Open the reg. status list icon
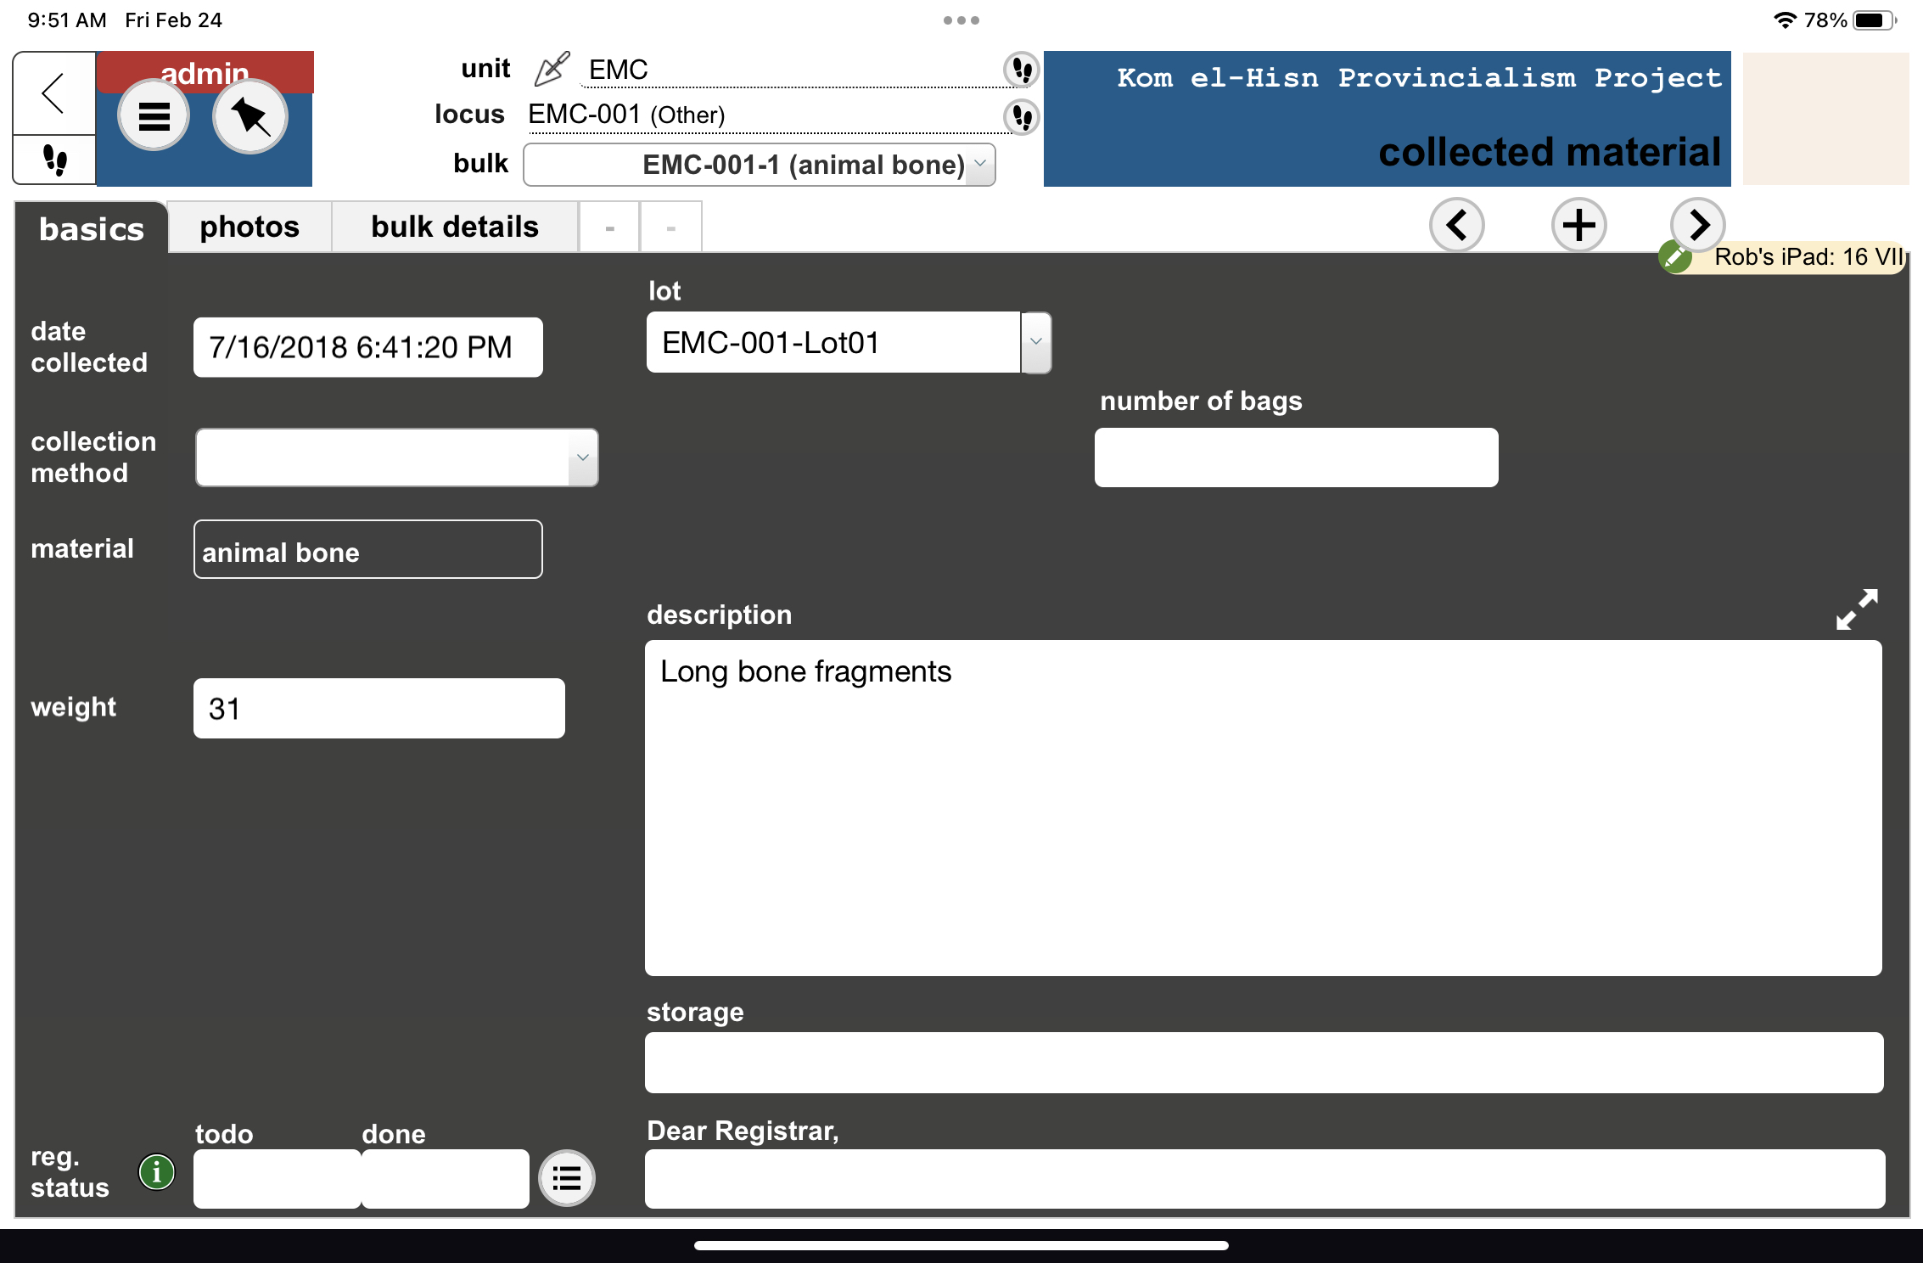1923x1263 pixels. point(567,1178)
